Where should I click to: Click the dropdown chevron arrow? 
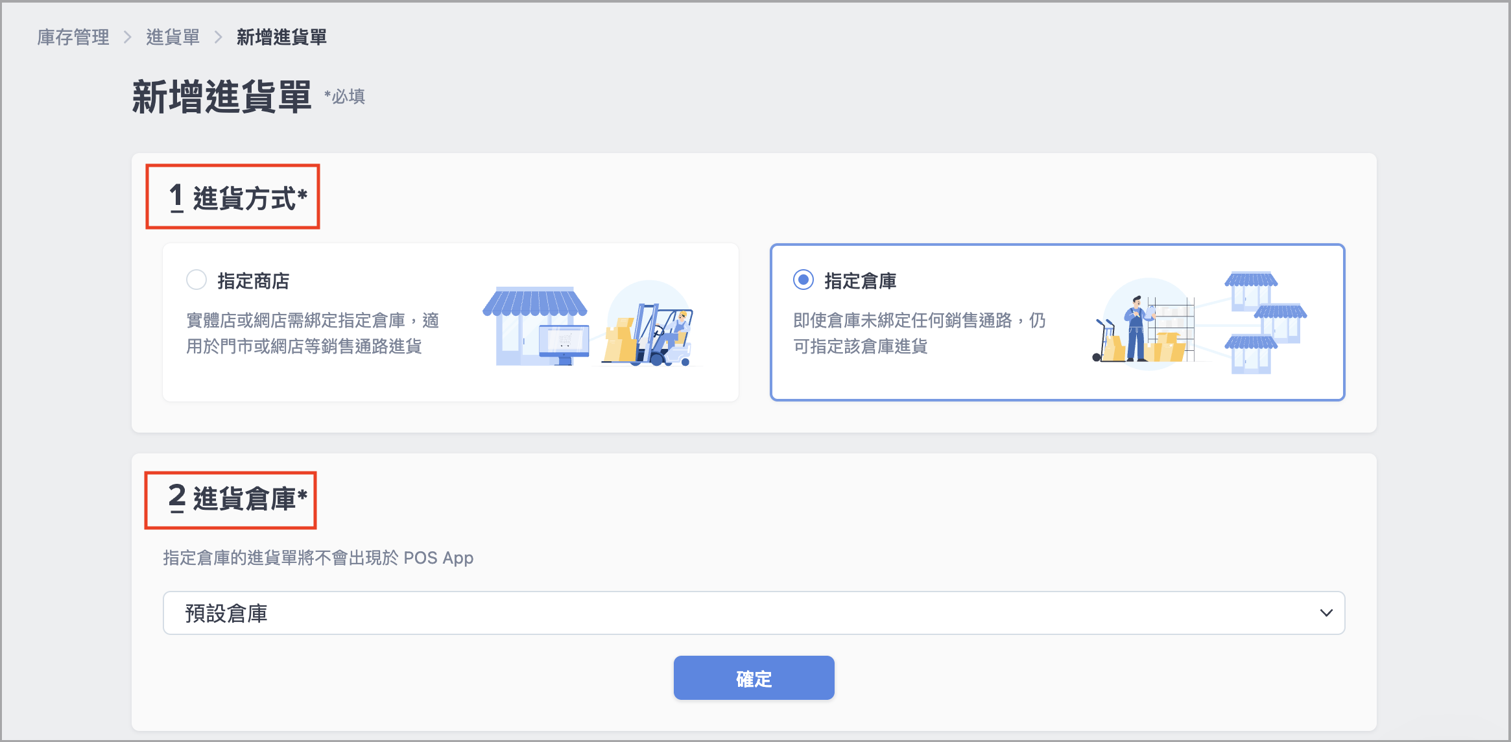(1326, 613)
